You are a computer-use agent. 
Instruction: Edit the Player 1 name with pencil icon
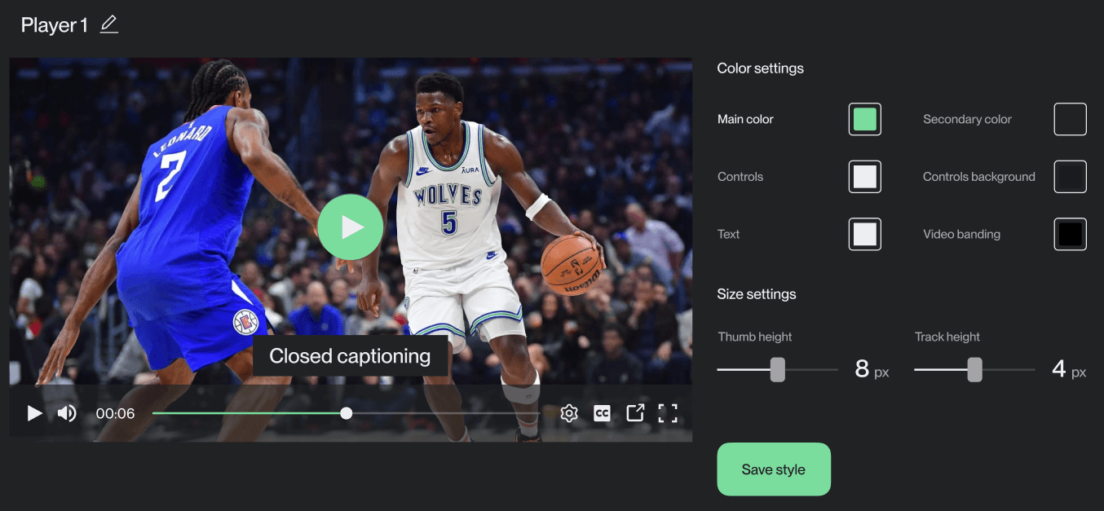[109, 25]
